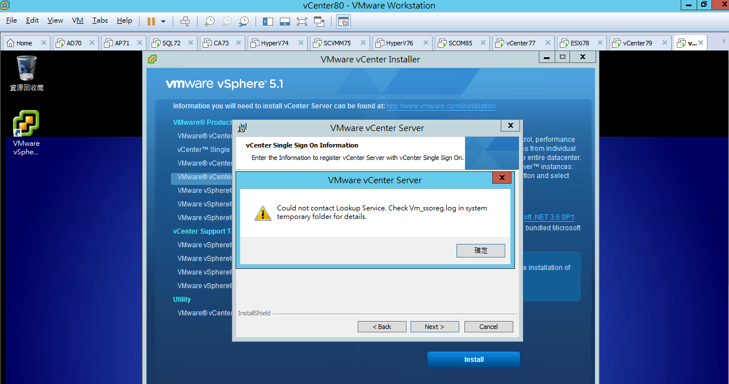
Task: Click the 確定 button in the error dialog
Action: (481, 250)
